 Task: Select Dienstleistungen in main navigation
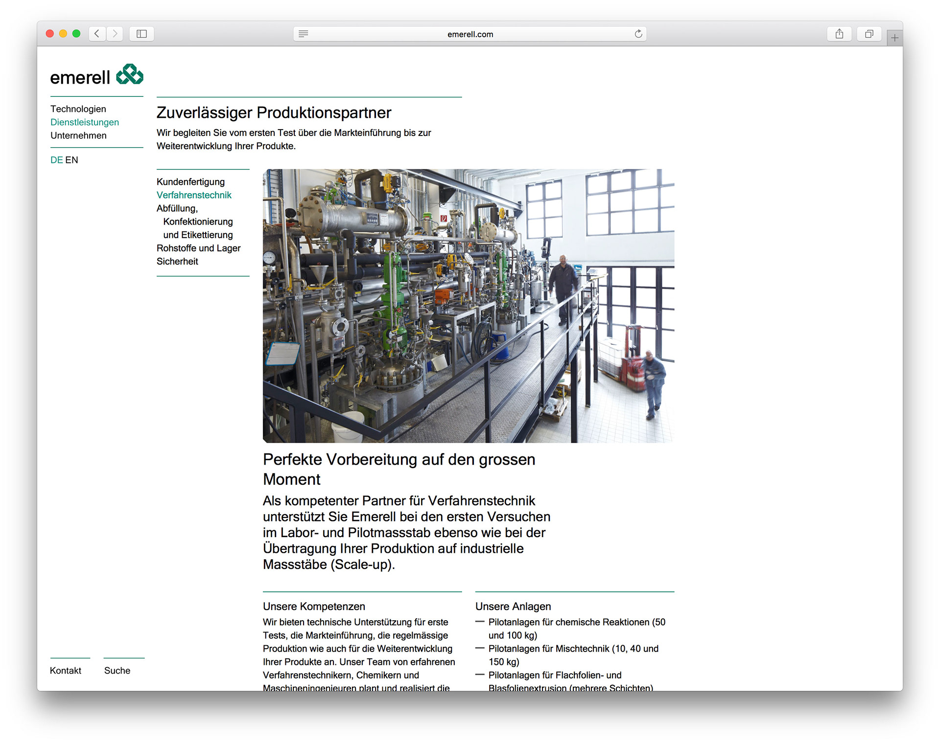tap(84, 122)
